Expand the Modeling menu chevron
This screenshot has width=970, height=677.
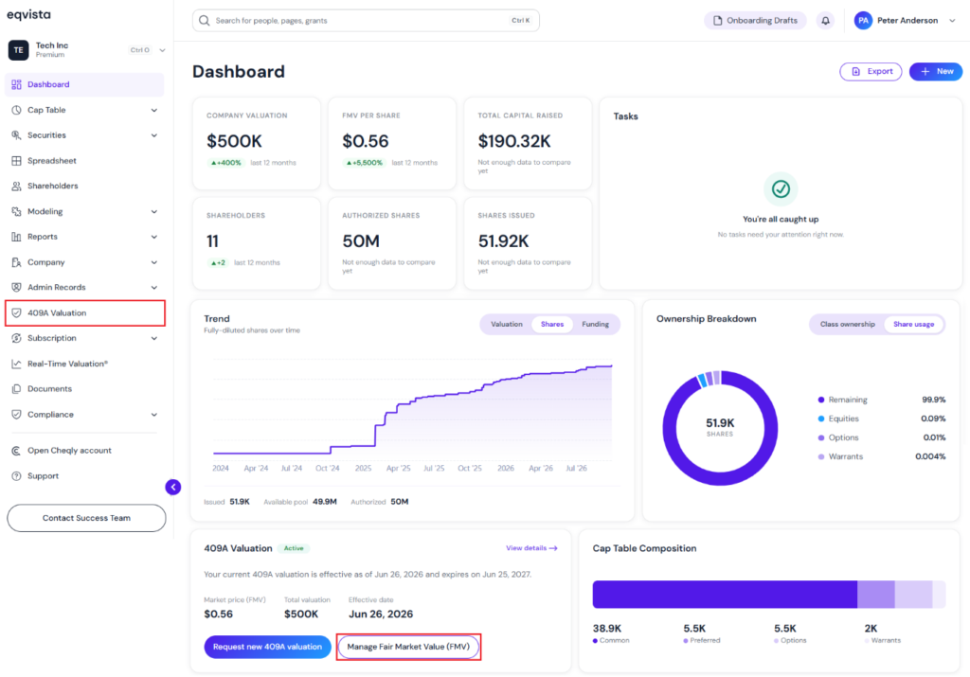(x=154, y=211)
